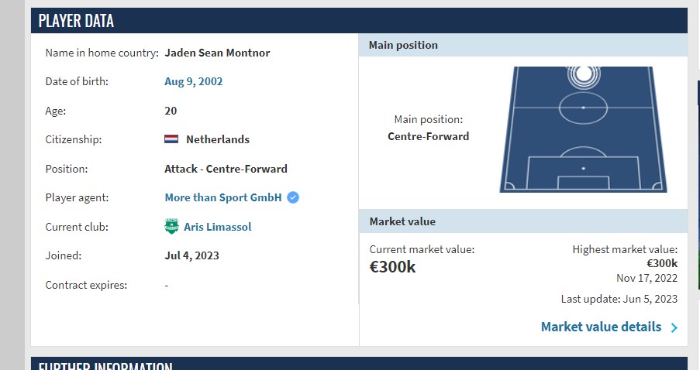Open the More than Sport GmbH agent link
Screen dimensions: 700x370
click(223, 197)
